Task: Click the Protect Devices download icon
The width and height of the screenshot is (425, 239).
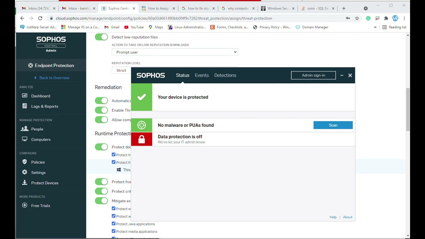Action: 25,183
